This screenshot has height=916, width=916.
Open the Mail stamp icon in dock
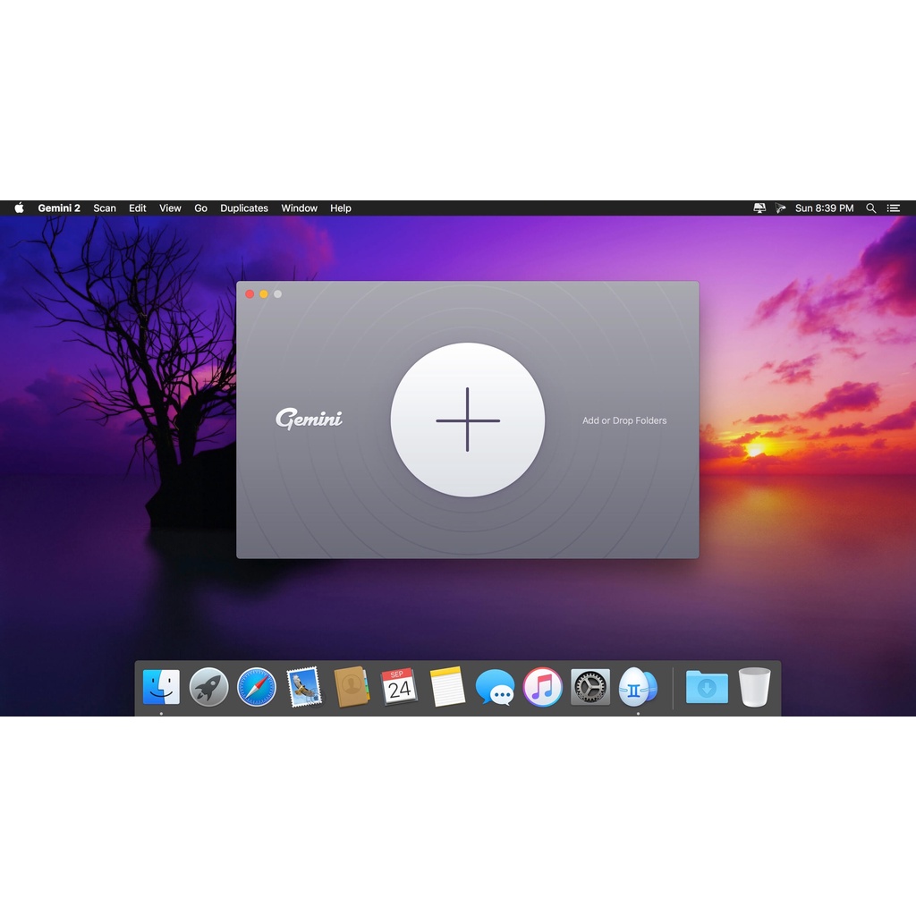pyautogui.click(x=304, y=687)
